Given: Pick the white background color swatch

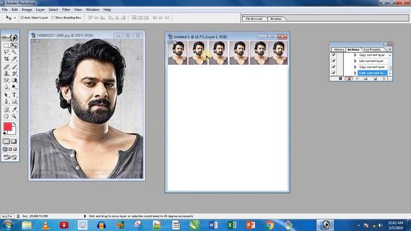Looking at the screenshot, I should (x=13, y=132).
